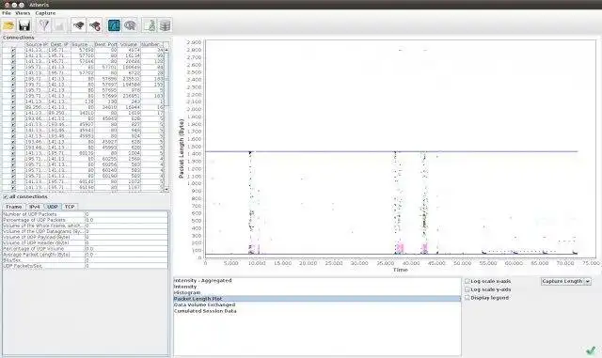
Task: Uncheck the connection row with dest port 57701
Action: click(13, 67)
